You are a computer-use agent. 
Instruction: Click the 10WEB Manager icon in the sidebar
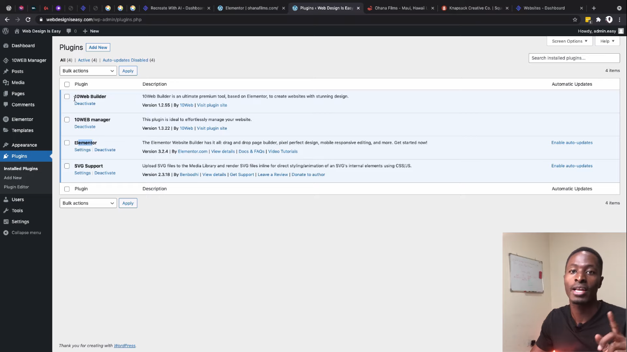click(x=6, y=60)
